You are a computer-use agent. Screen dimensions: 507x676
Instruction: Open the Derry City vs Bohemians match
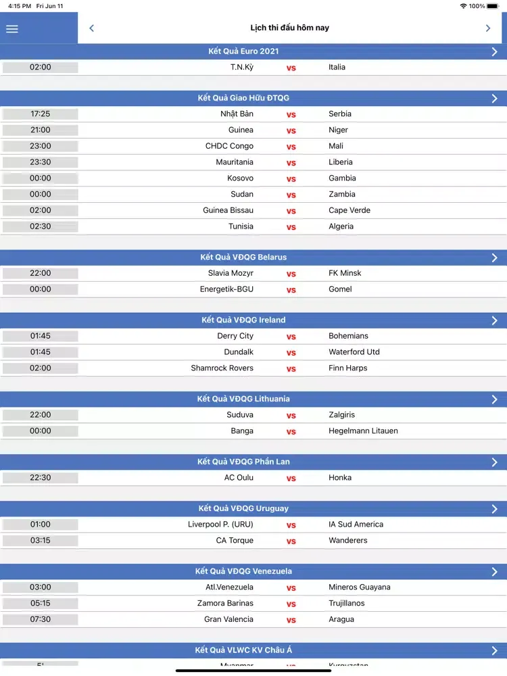pyautogui.click(x=291, y=336)
